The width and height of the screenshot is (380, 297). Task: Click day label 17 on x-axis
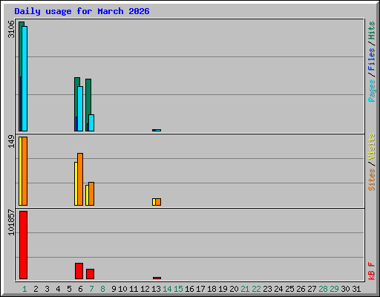(200, 289)
